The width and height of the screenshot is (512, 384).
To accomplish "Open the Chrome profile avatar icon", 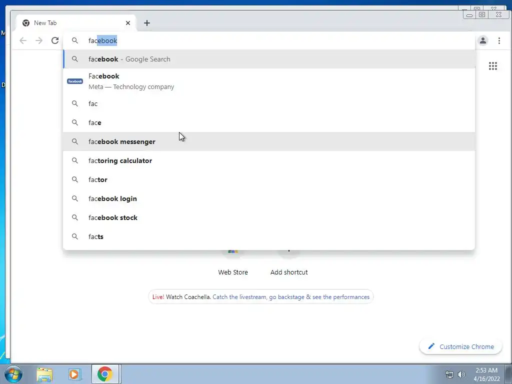I will [x=482, y=40].
